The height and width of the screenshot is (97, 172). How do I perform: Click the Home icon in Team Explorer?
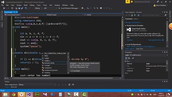tap(132, 15)
